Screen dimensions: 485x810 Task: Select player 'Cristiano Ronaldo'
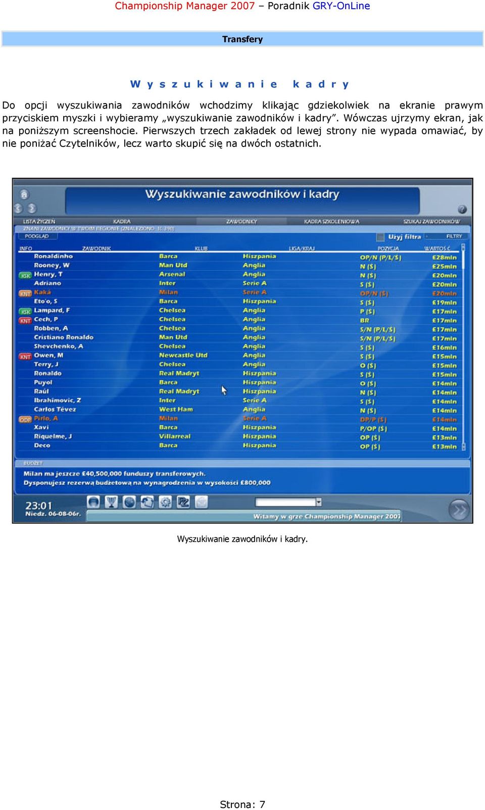[64, 337]
